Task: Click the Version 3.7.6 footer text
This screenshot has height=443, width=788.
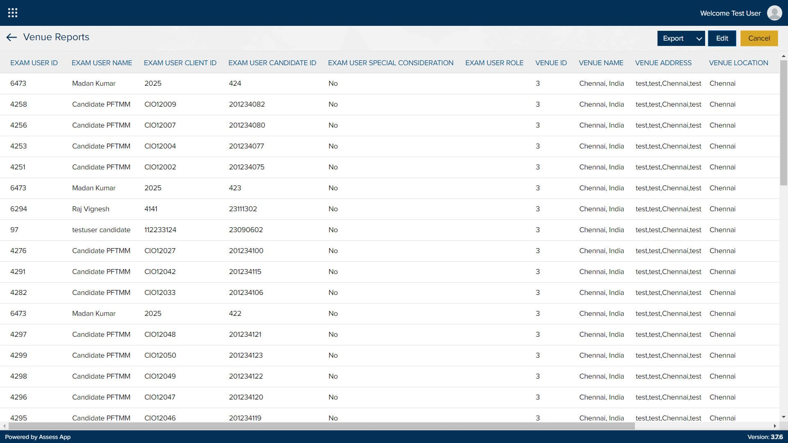Action: [x=765, y=437]
